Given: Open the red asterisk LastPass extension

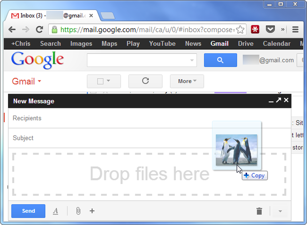Looking at the screenshot, I should (x=255, y=29).
